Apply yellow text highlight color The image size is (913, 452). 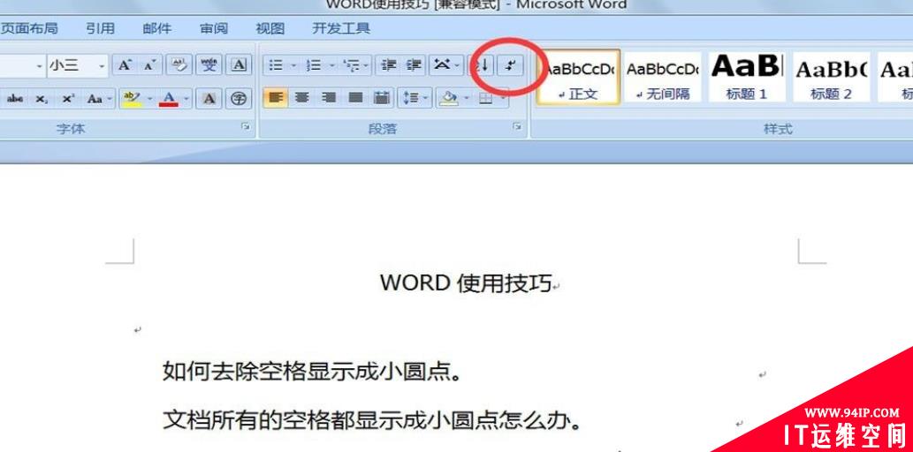[131, 99]
